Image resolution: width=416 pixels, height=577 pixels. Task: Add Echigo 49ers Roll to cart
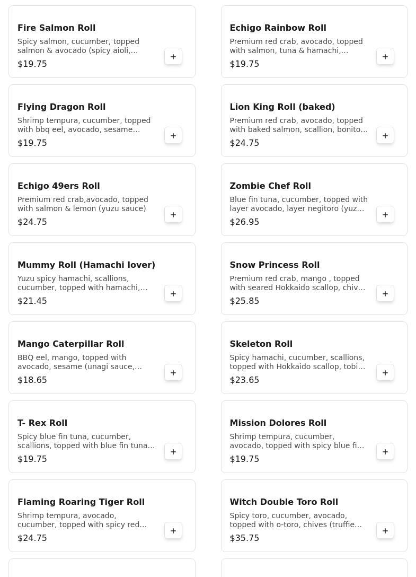point(173,215)
